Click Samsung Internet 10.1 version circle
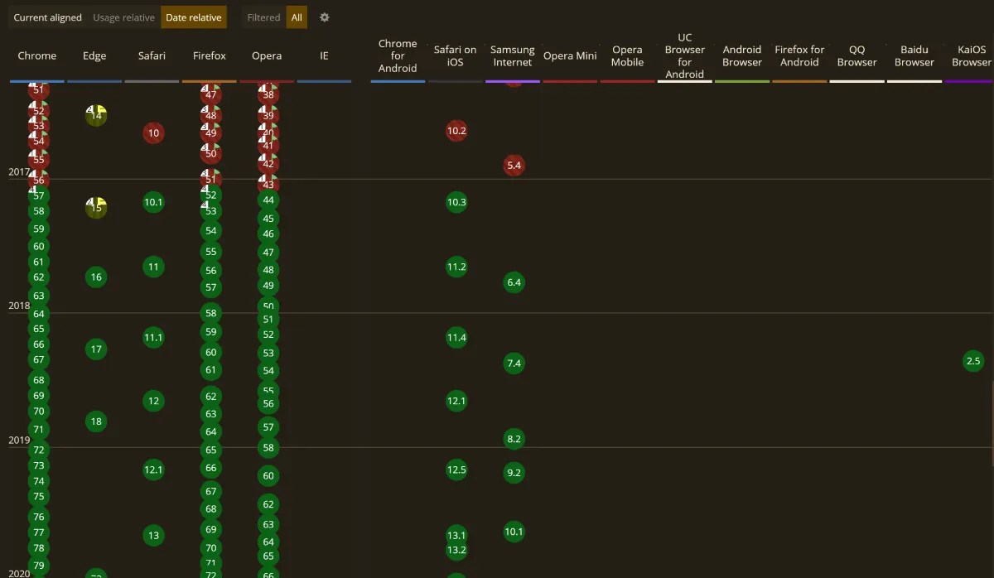This screenshot has width=994, height=578. click(x=514, y=532)
